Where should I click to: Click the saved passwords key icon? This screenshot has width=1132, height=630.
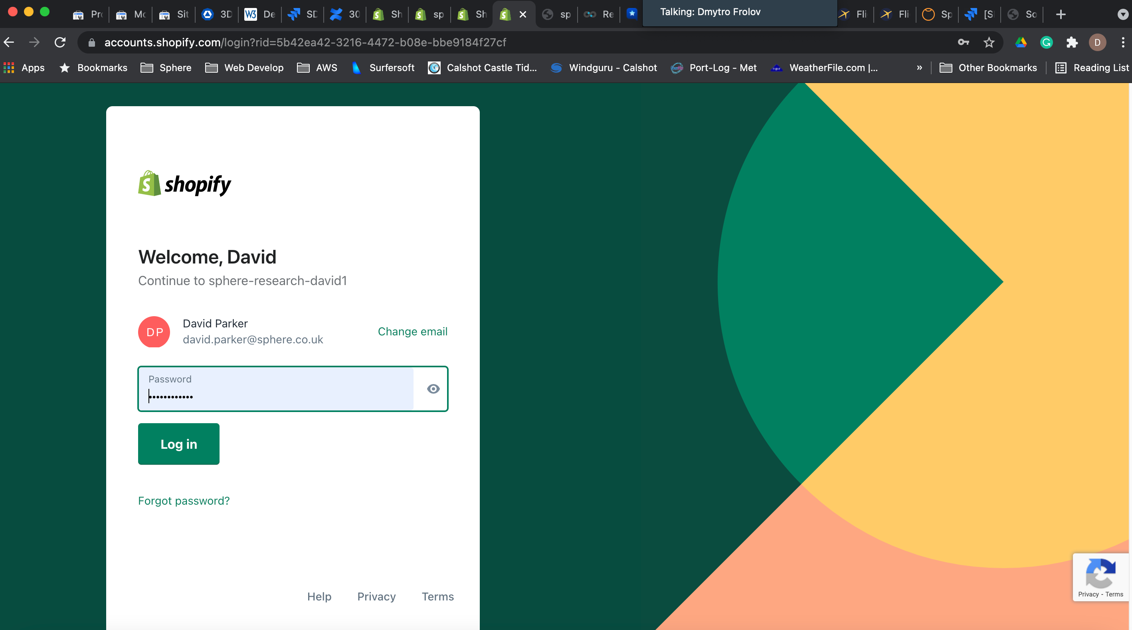tap(963, 42)
